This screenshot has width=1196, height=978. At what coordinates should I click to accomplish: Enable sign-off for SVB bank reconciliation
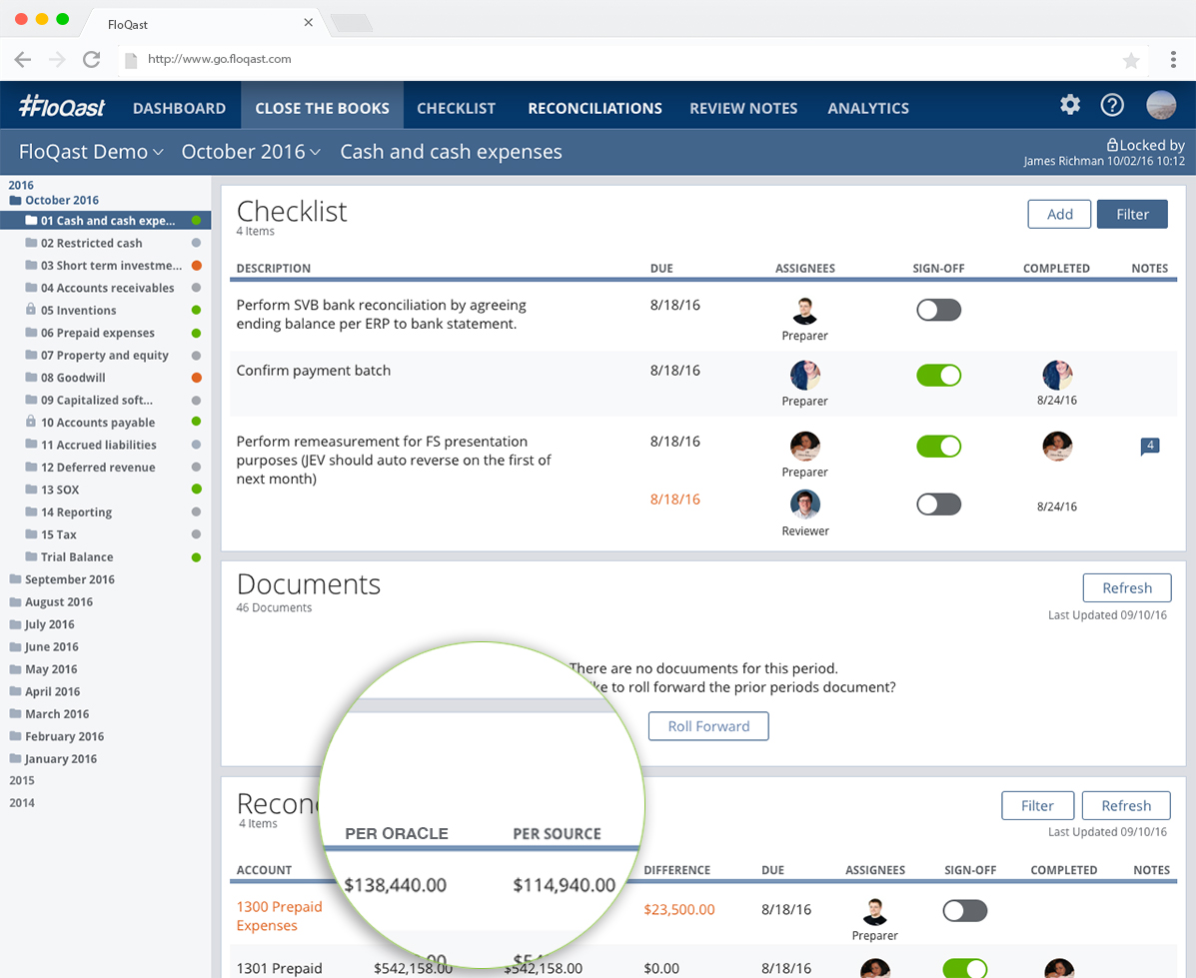pos(938,310)
